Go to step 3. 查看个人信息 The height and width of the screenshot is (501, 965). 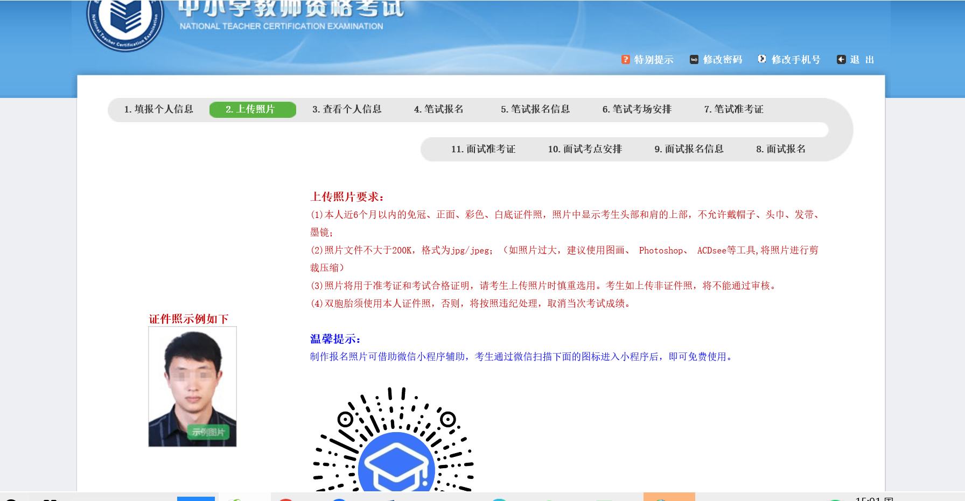pos(347,109)
